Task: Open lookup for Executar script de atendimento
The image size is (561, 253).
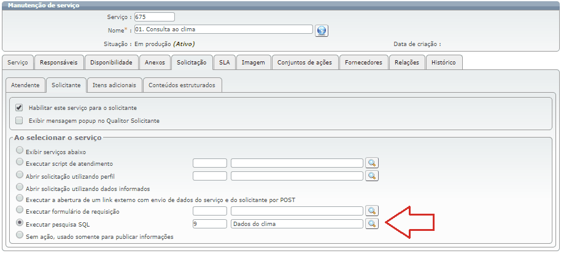Action: coord(371,163)
